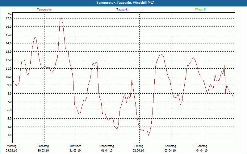Click the Mittwoch day label
Viewport: 247px width, 154px height.
75,146
